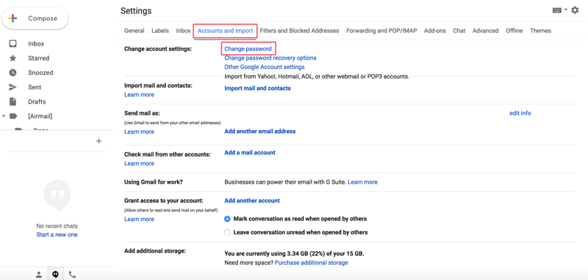Open the Sent label text in the sidebar

[x=35, y=87]
